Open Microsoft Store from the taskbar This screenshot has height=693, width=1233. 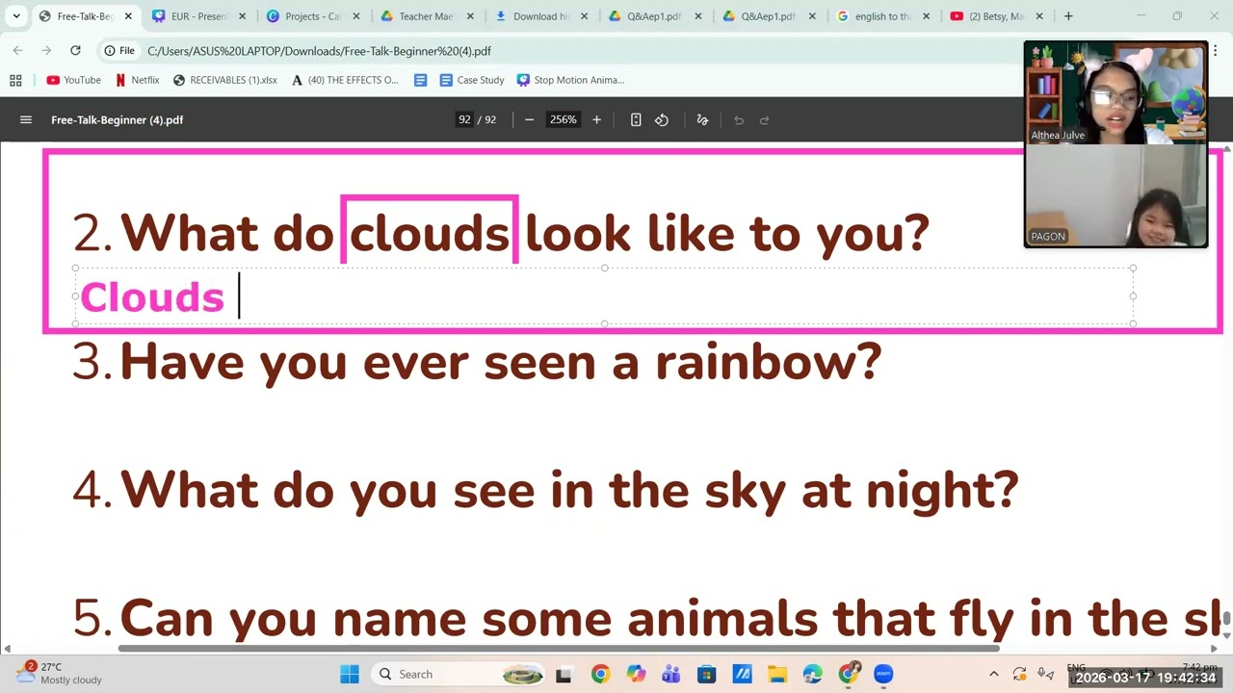tap(707, 675)
